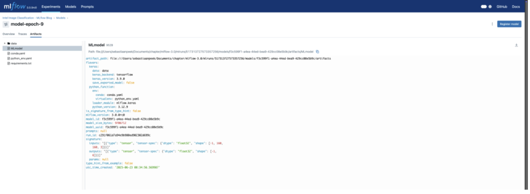
Task: Copy the artifact path to clipboard
Action: (x=317, y=52)
